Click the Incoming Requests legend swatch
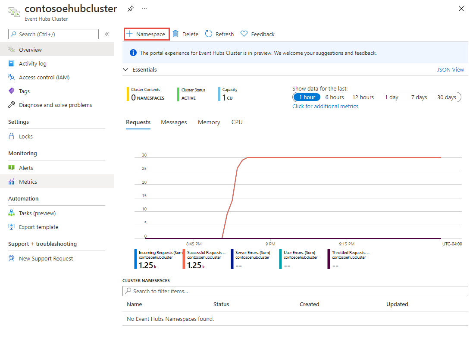 pyautogui.click(x=135, y=259)
